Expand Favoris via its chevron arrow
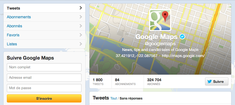The image size is (235, 105). [81, 35]
